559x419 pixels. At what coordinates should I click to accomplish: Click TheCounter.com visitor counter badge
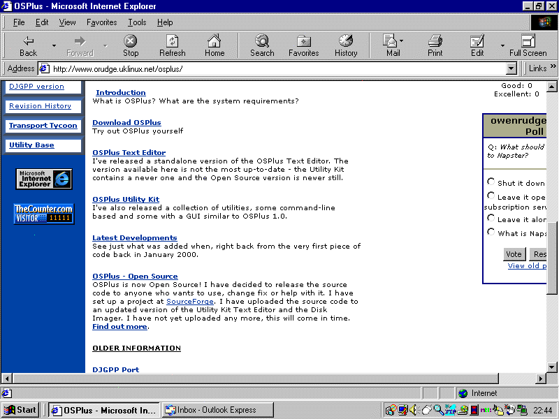(x=44, y=214)
